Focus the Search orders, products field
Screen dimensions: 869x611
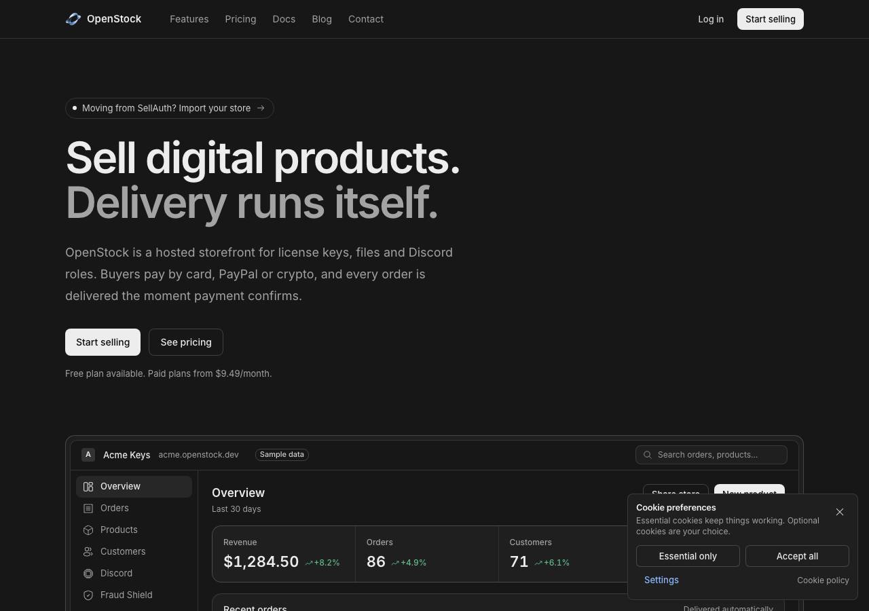pyautogui.click(x=711, y=455)
